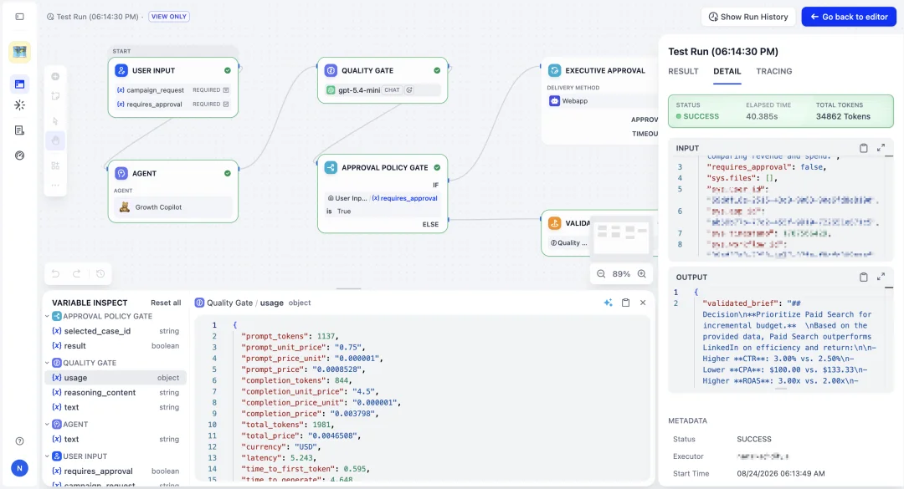Image resolution: width=904 pixels, height=489 pixels.
Task: Collapse the APPROVAL POLICY GATE variable group
Action: (x=47, y=316)
